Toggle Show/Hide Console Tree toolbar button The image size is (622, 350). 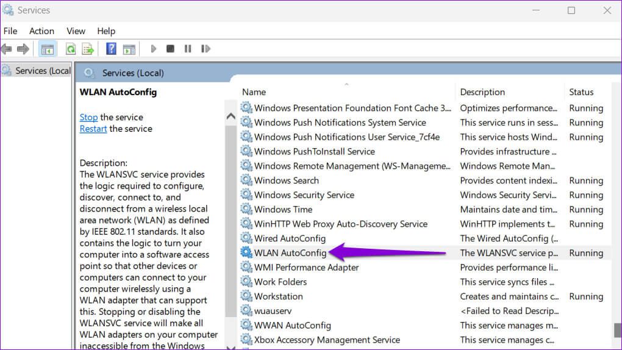(x=48, y=49)
